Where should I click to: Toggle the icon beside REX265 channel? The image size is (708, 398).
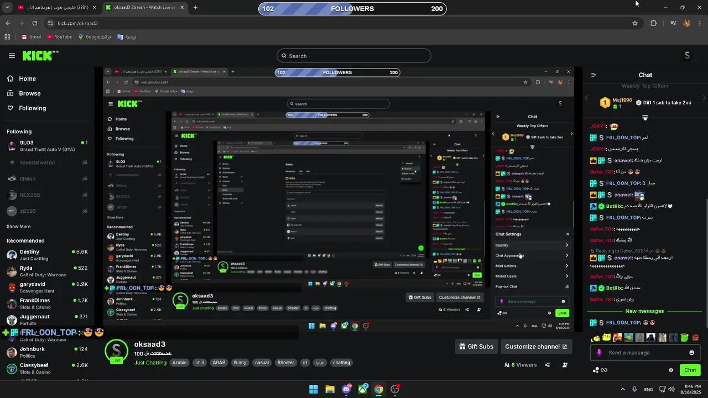point(85,195)
